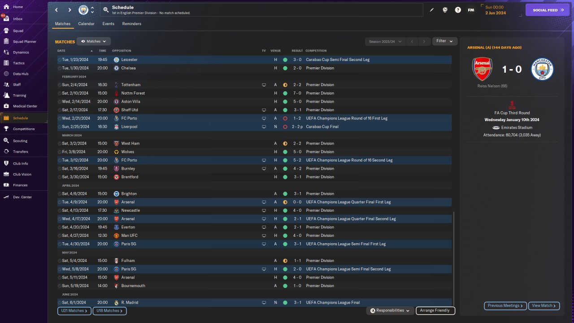Sort by the Competition column header
The height and width of the screenshot is (323, 574).
(x=316, y=51)
